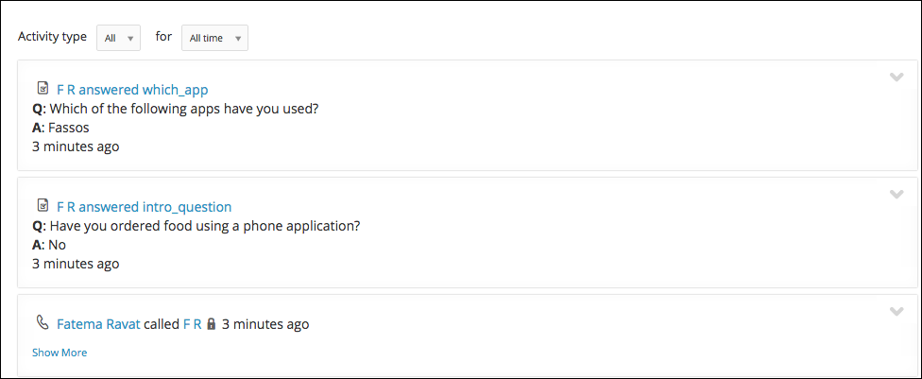Click the call entry's 3 minutes ago timestamp

point(265,323)
